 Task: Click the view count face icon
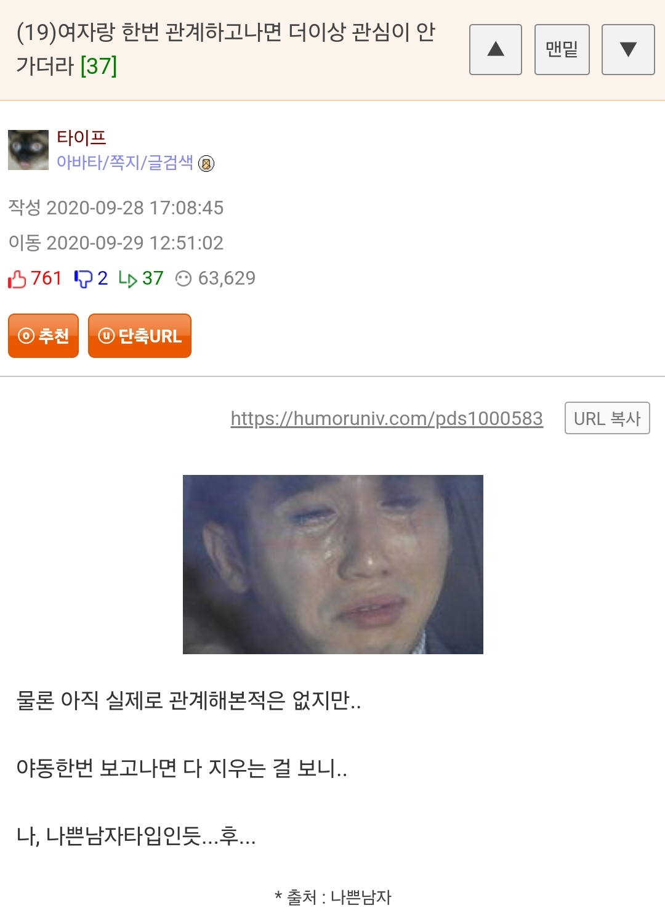click(x=183, y=279)
